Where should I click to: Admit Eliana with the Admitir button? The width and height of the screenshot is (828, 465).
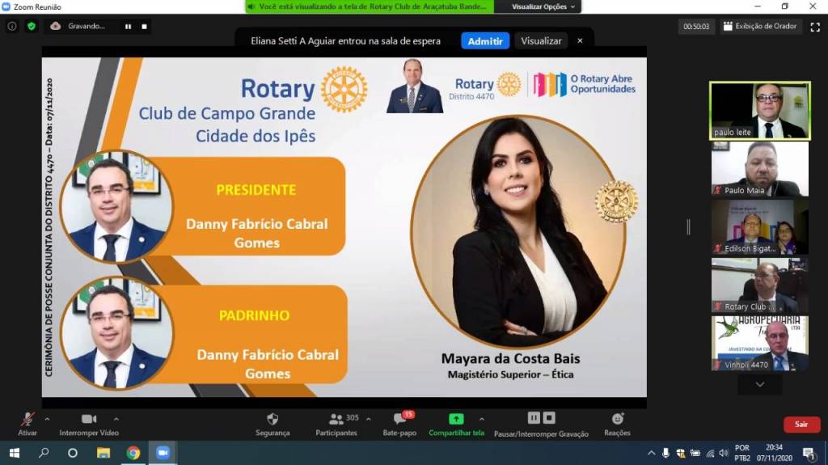485,40
